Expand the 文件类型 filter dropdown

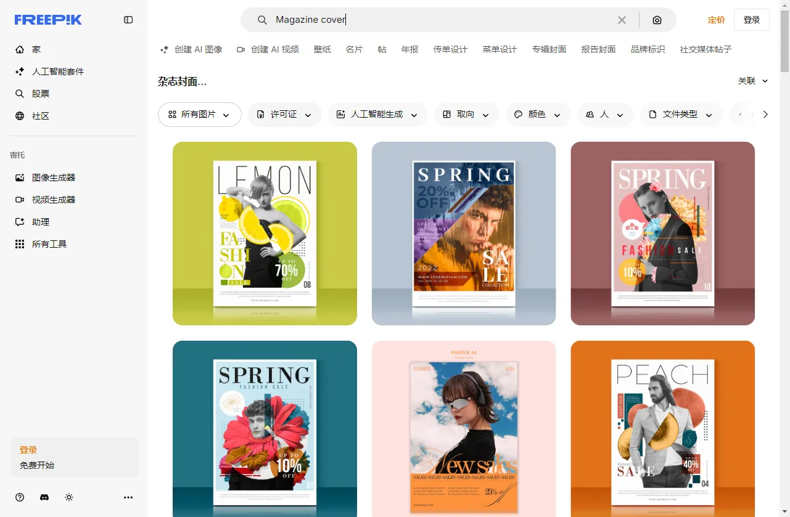click(681, 115)
